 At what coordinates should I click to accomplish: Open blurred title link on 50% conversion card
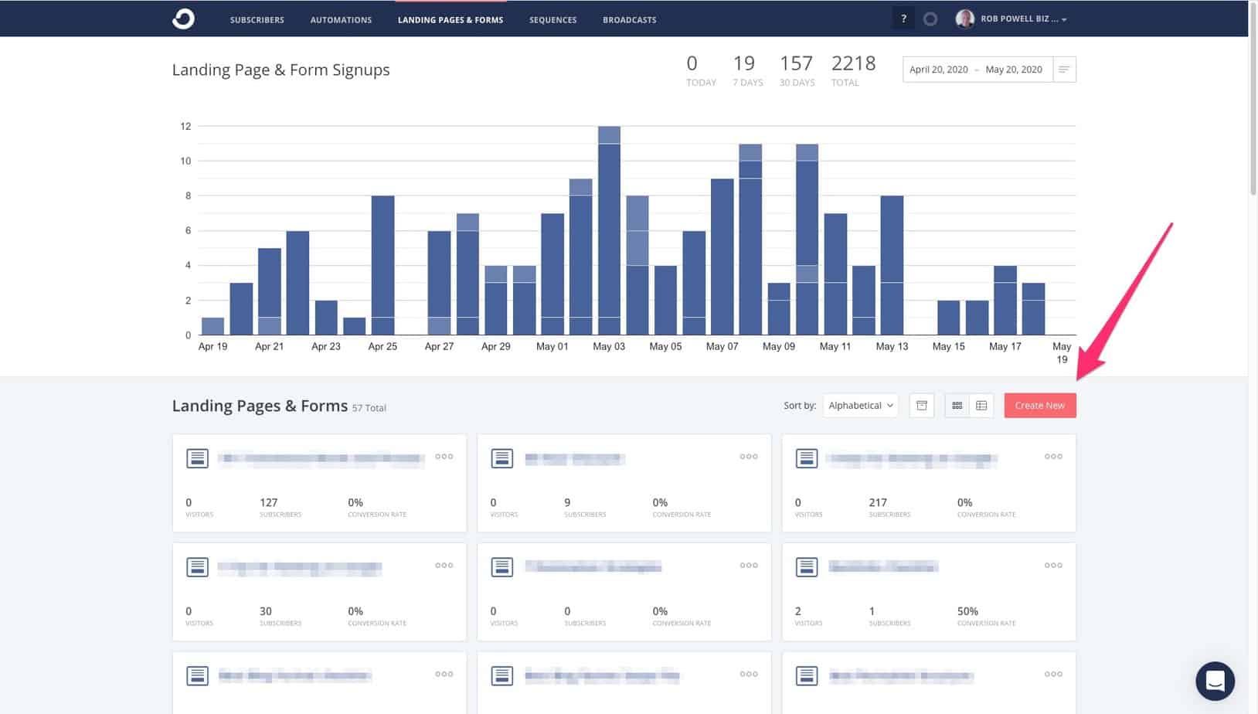point(884,567)
